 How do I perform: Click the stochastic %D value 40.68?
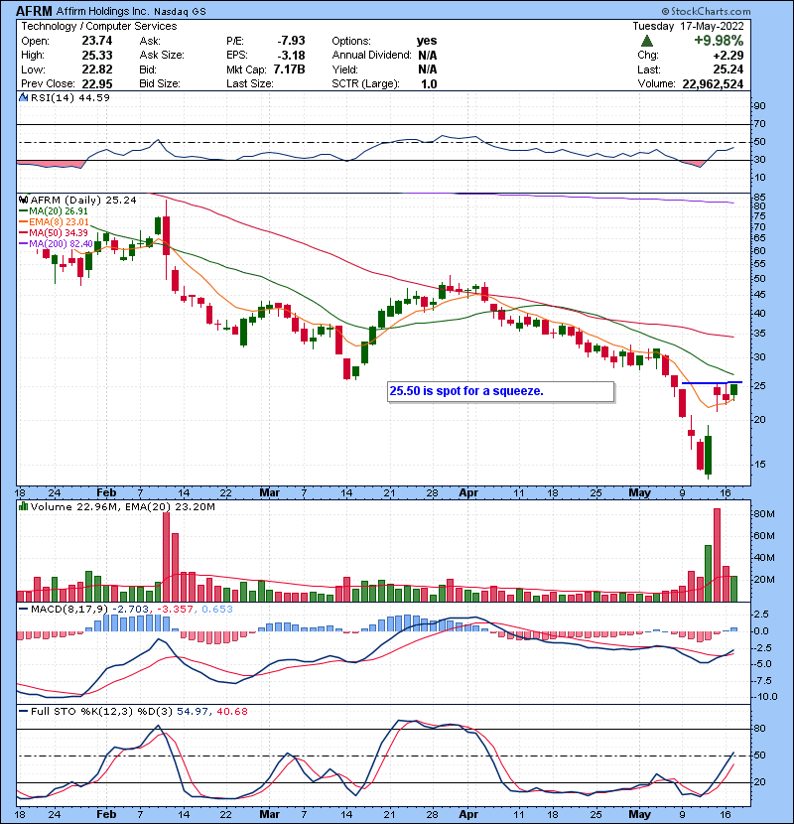(x=231, y=712)
